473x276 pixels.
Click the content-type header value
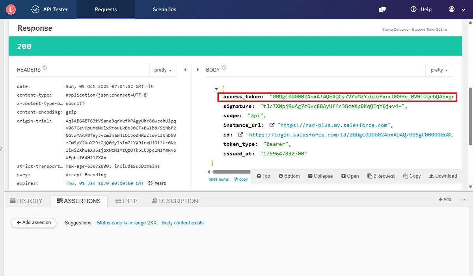[106, 95]
